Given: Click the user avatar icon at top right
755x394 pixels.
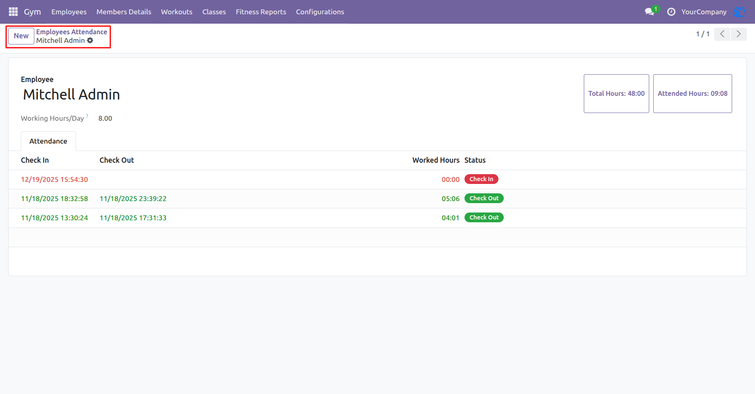Looking at the screenshot, I should [740, 12].
